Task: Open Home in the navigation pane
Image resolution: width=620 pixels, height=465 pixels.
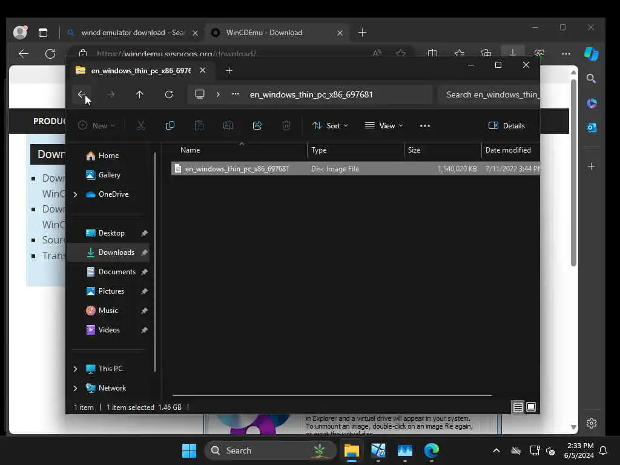Action: [x=108, y=156]
